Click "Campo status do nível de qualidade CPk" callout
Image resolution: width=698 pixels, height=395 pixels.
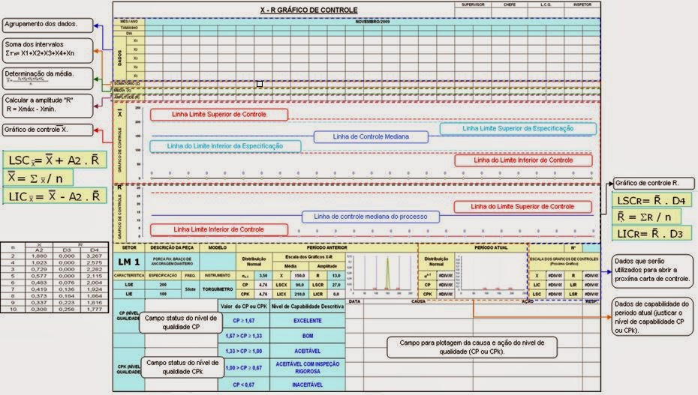182,367
